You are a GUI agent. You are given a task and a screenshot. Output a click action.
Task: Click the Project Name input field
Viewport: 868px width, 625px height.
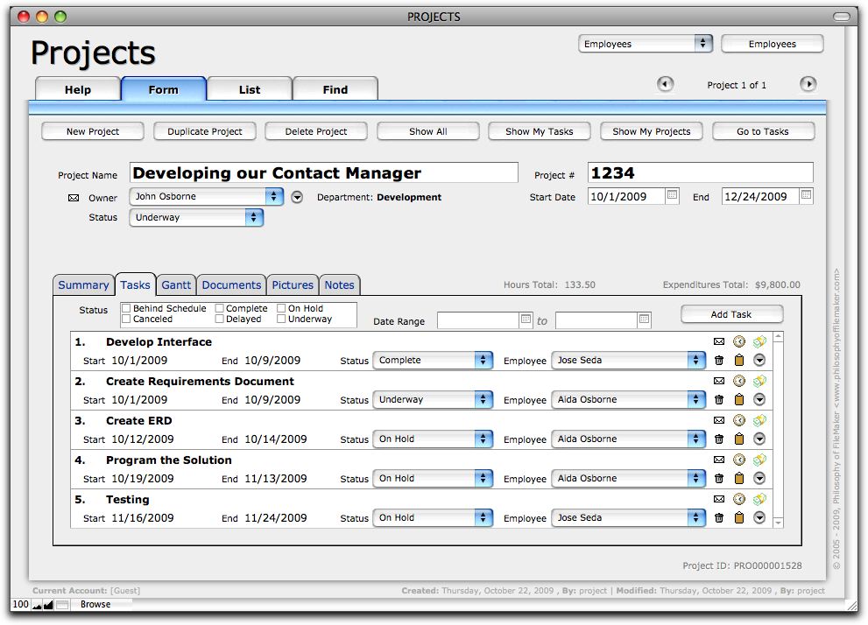coord(324,172)
